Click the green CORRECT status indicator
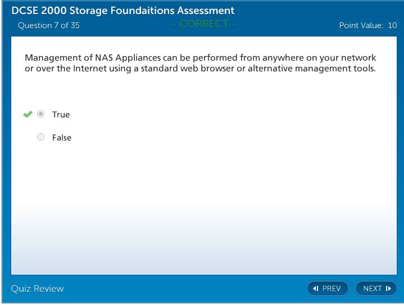 203,24
